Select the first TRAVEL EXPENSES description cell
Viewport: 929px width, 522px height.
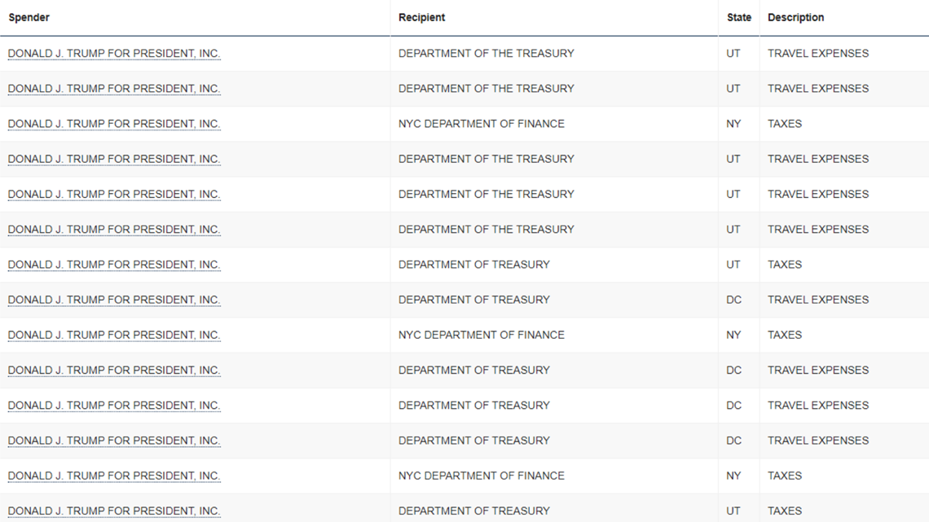(x=818, y=53)
